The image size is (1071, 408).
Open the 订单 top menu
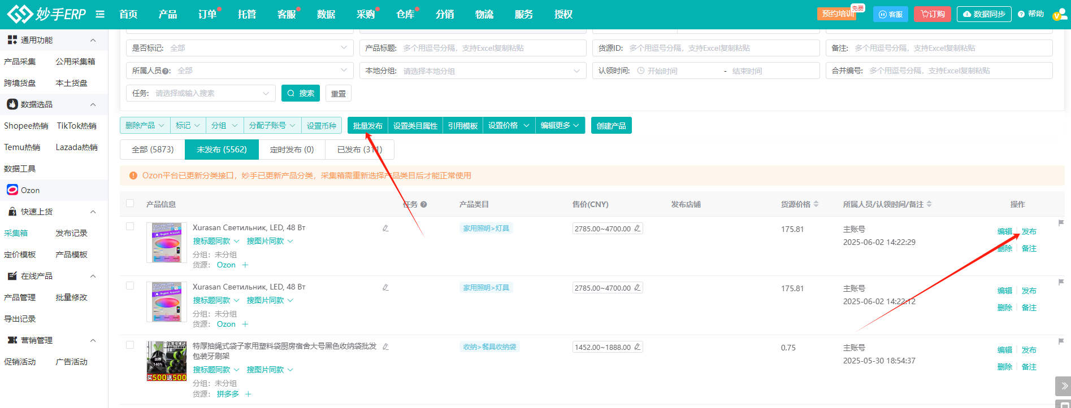click(207, 14)
